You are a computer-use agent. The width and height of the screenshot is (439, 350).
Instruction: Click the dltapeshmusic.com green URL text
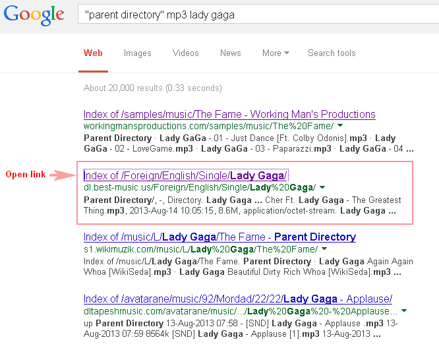pos(241,311)
